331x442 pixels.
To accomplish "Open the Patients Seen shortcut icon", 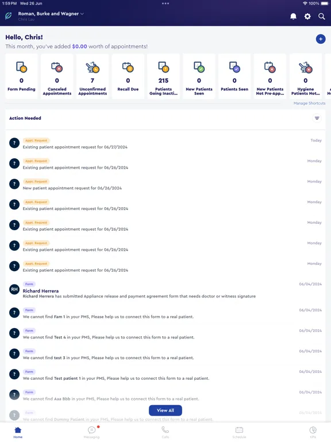I will click(x=234, y=67).
